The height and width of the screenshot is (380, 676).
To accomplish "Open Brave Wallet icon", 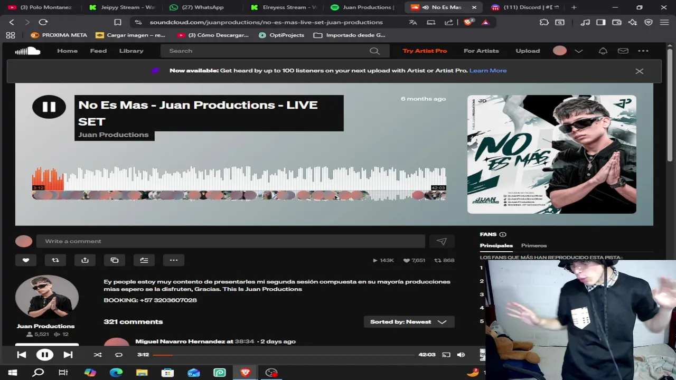I will point(616,22).
